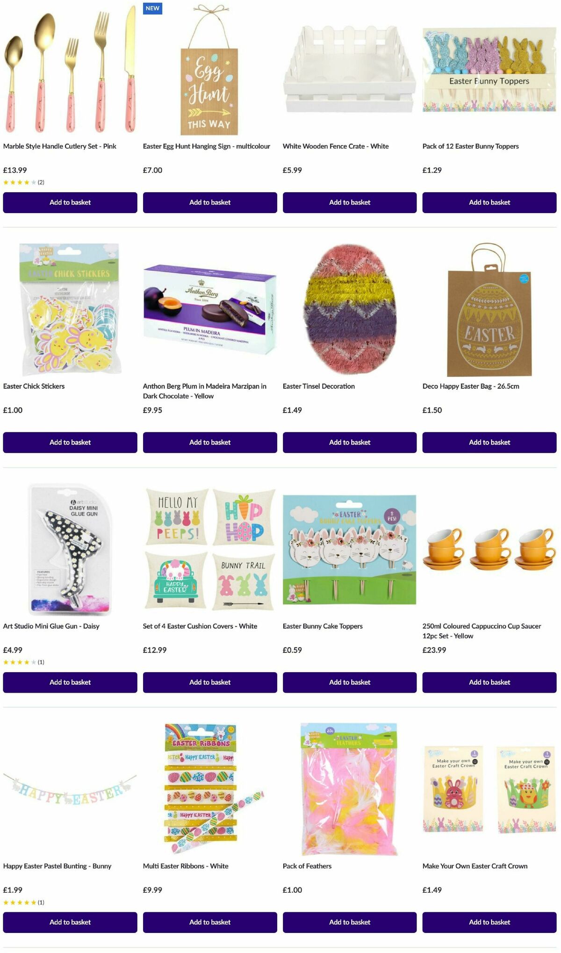Screen dimensions: 561x953
Task: Add the White Wooden Fence Crate to basket
Action: click(x=350, y=202)
